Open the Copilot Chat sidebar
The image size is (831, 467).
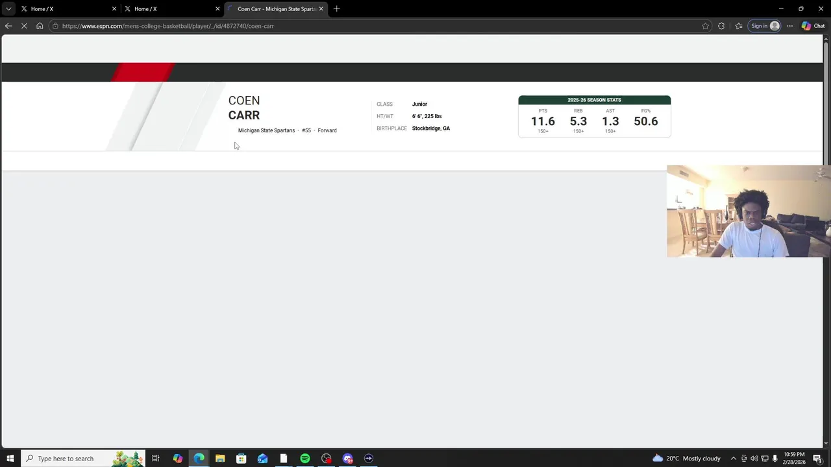click(813, 26)
